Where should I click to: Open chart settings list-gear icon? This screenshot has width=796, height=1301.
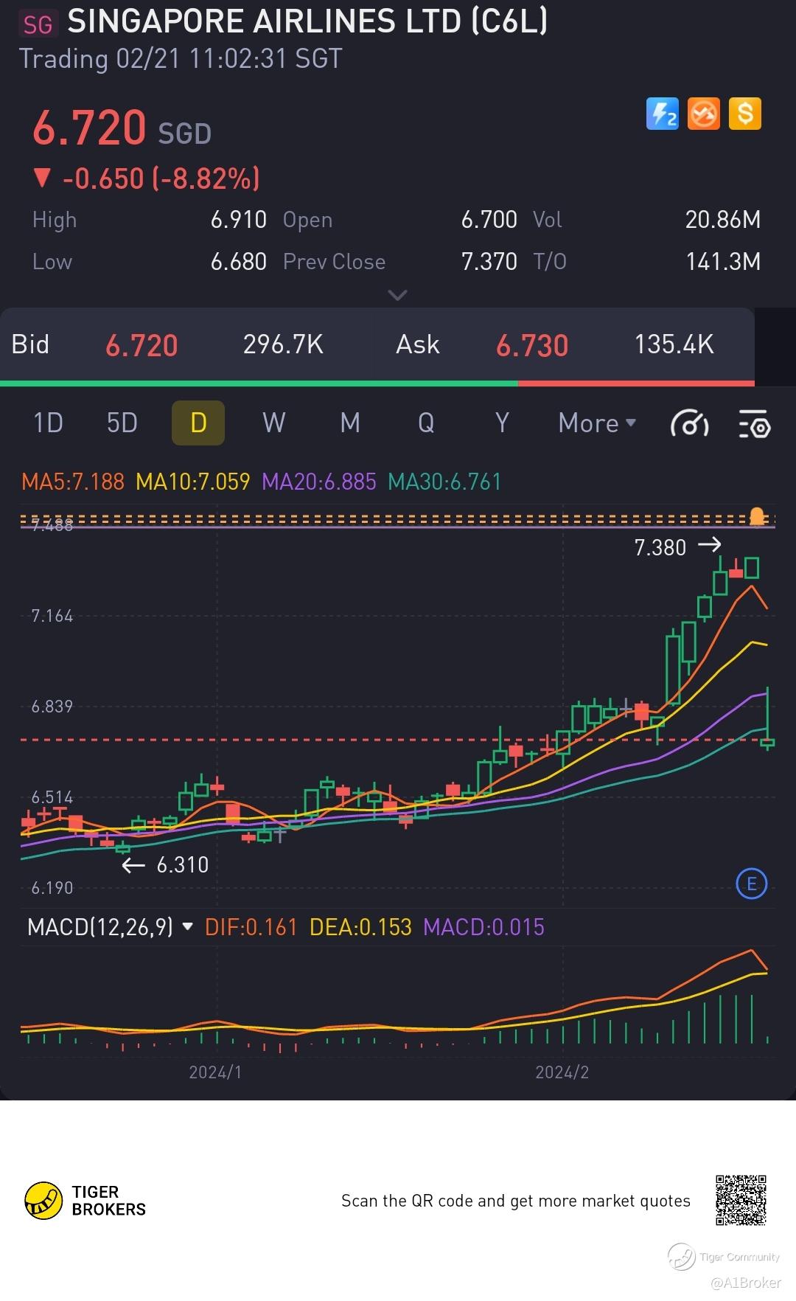[x=755, y=424]
